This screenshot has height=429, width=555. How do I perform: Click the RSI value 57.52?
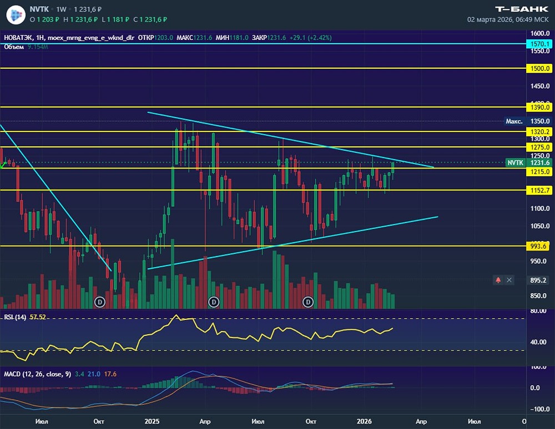coord(38,317)
